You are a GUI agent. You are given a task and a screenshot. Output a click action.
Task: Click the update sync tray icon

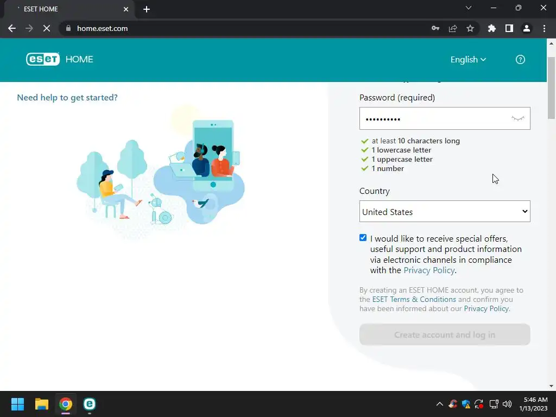pyautogui.click(x=479, y=404)
